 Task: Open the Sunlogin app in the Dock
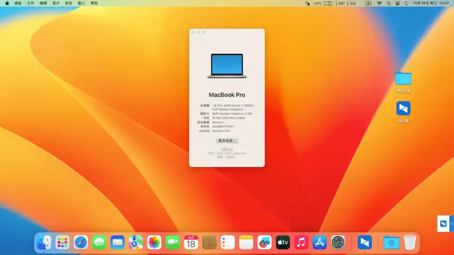pos(364,242)
